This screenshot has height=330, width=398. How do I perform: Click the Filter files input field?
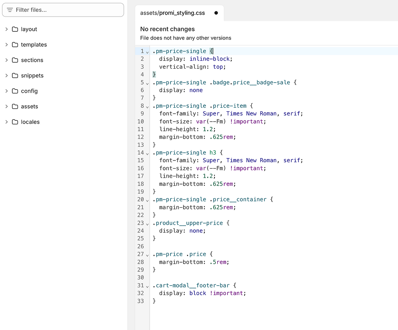pos(63,10)
